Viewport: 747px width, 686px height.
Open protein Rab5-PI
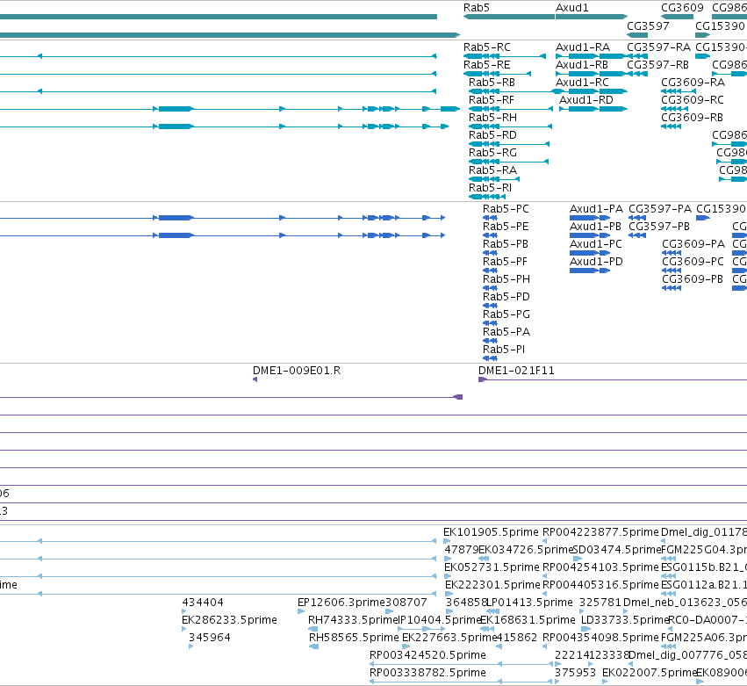coord(504,350)
